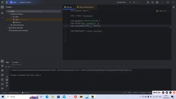Image resolution: width=176 pixels, height=99 pixels.
Task: Start debugging with the bug icon
Action: click(x=134, y=2)
